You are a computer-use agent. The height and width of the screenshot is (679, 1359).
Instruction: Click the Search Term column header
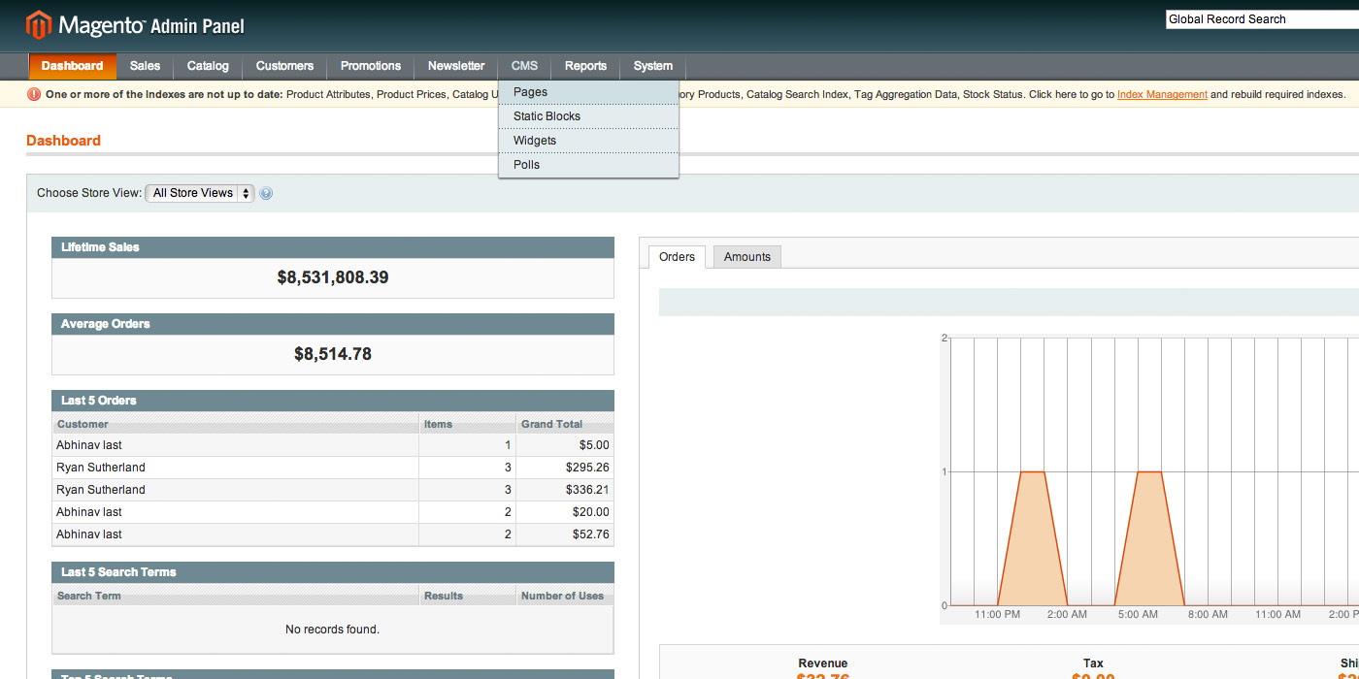coord(236,596)
